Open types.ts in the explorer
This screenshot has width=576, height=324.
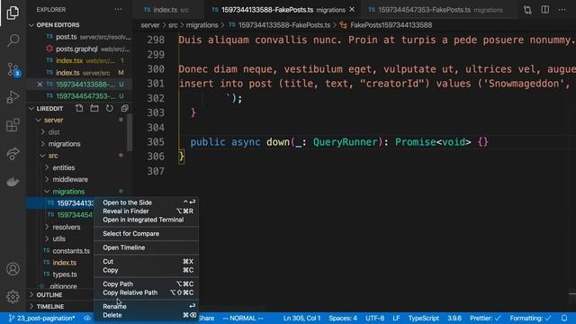65,274
